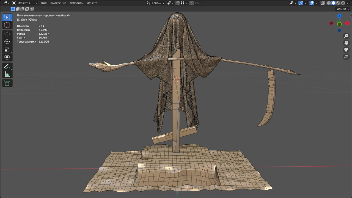Click the camera view icon
Screen dimensions: 352x198
pyautogui.click(x=346, y=50)
